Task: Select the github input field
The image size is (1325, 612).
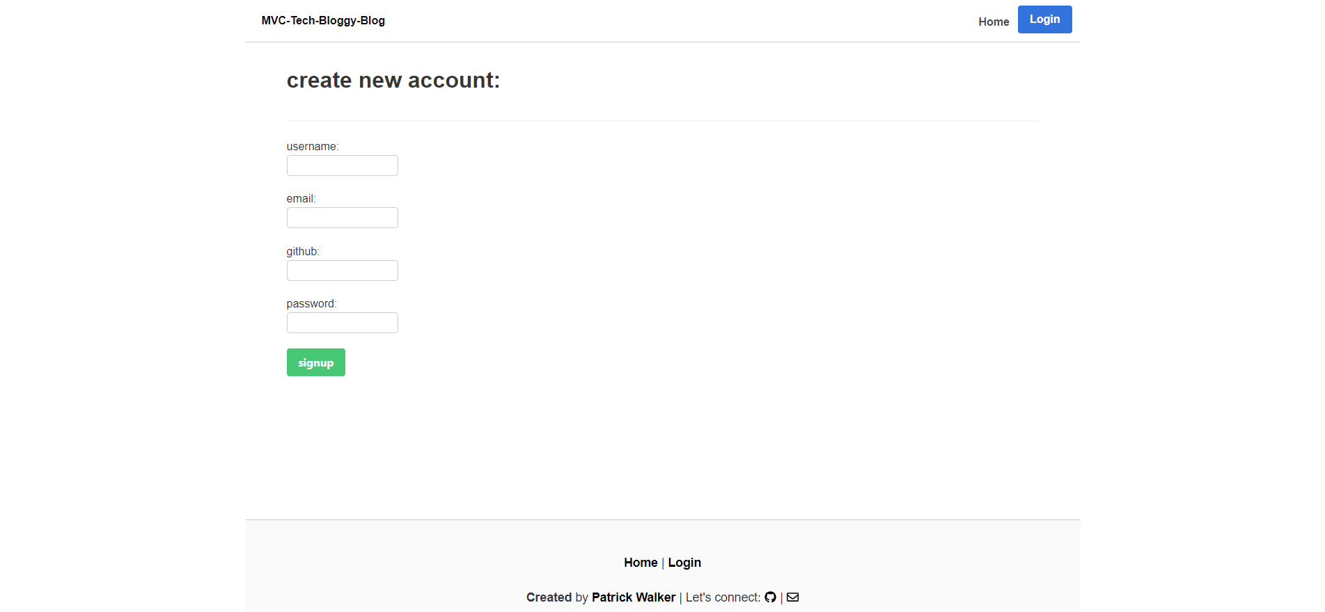Action: pyautogui.click(x=342, y=271)
